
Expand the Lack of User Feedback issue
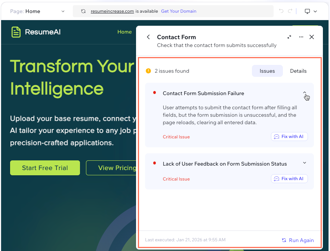pos(305,163)
